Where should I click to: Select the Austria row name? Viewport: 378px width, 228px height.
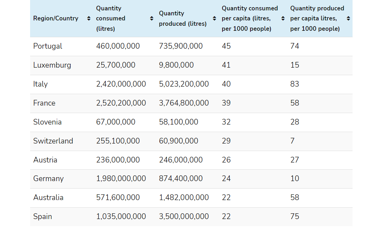45,160
